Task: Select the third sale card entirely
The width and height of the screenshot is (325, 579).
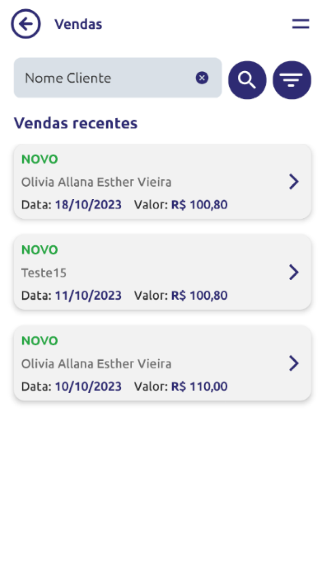Action: click(162, 363)
